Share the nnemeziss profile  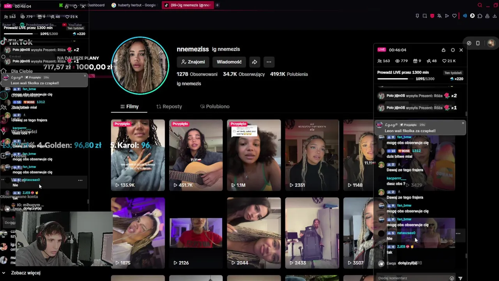[x=255, y=62]
